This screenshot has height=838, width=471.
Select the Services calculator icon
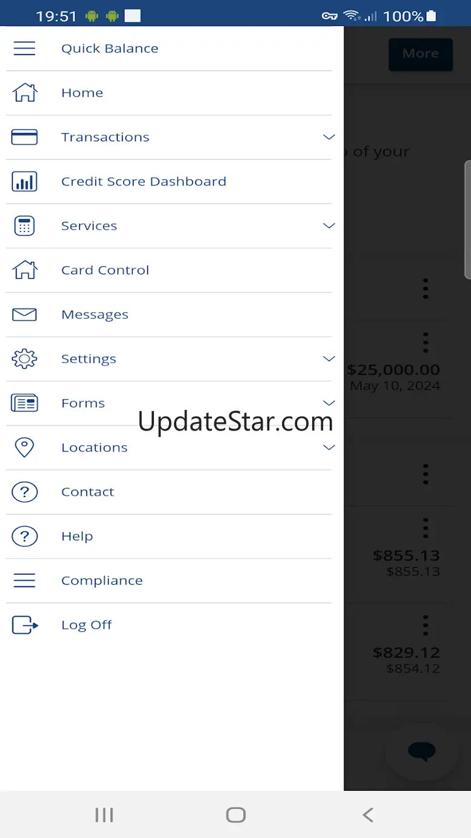[24, 226]
